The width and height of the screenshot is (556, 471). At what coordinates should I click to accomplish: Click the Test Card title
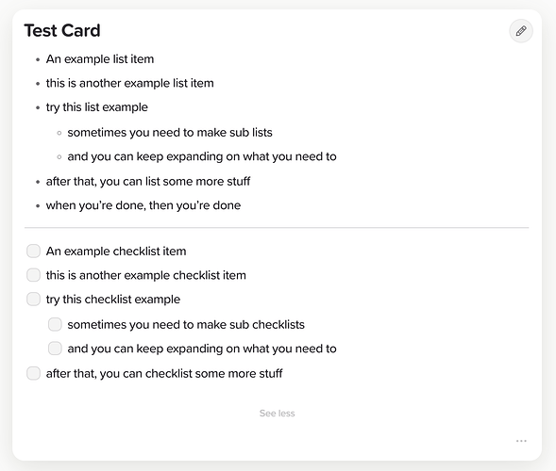coord(62,30)
